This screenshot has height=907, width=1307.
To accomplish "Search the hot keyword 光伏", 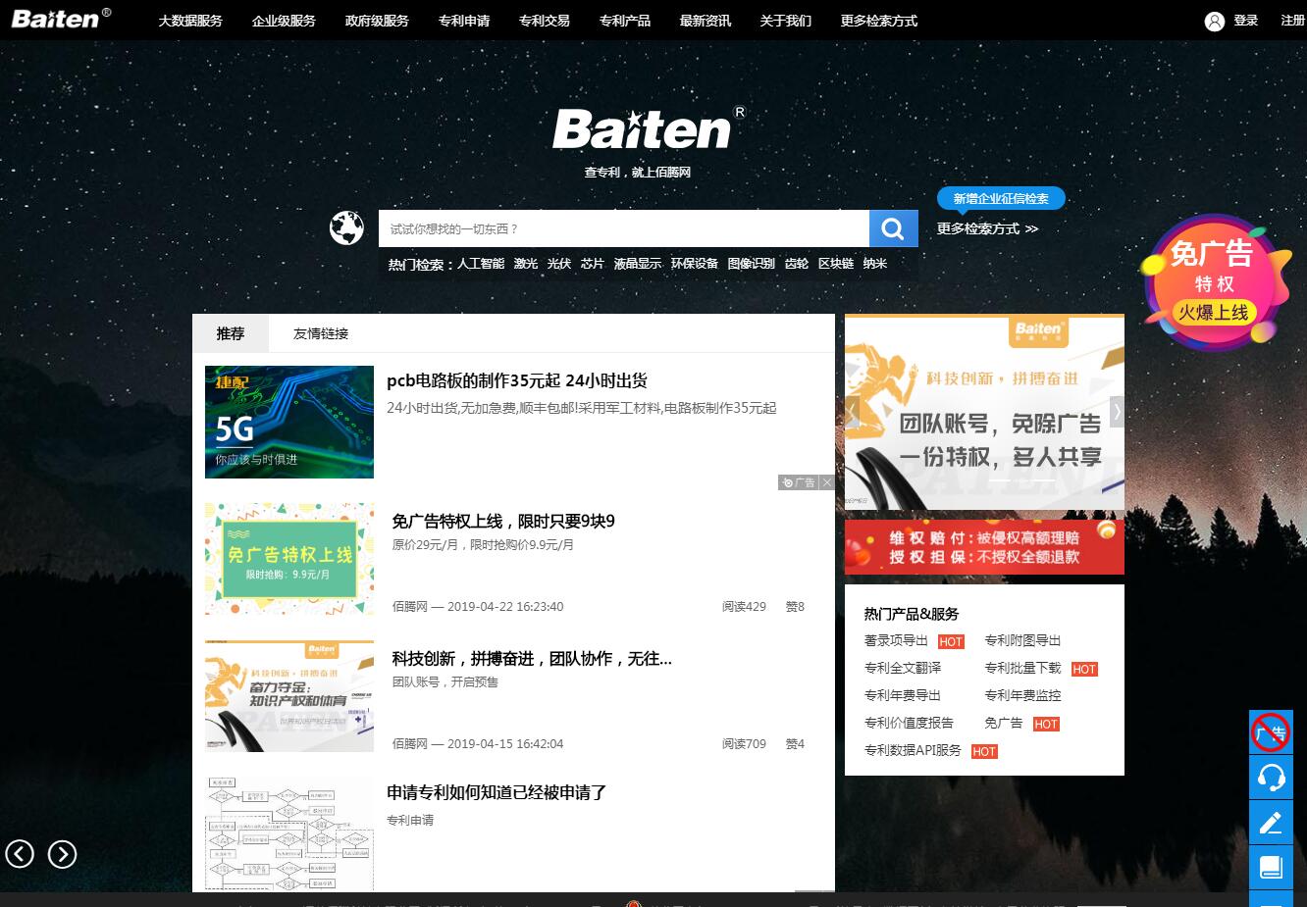I will [x=559, y=264].
